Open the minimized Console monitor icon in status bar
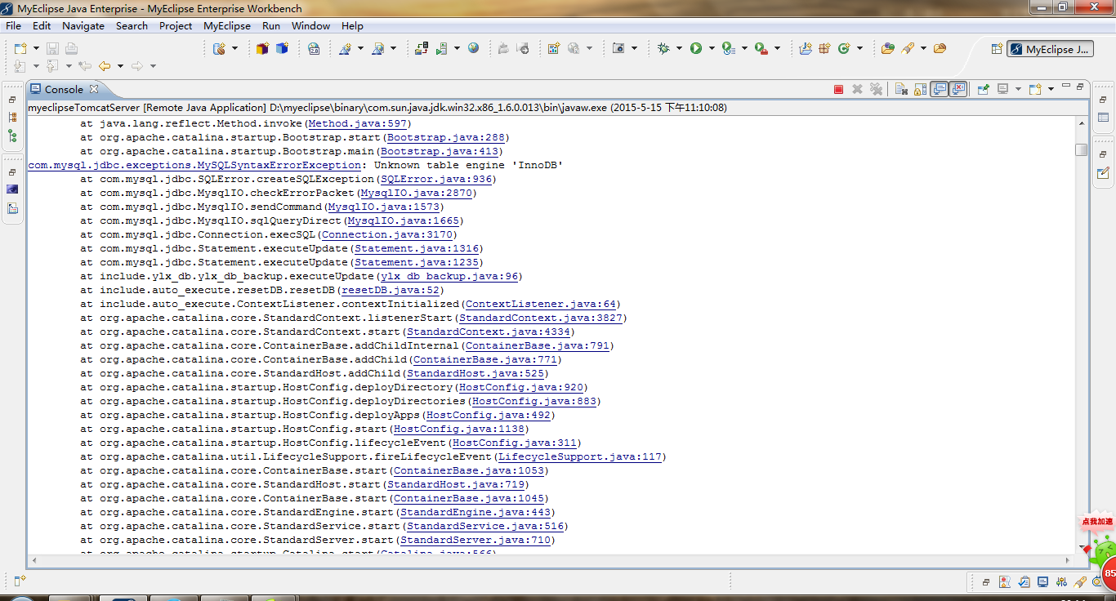The image size is (1116, 601). pyautogui.click(x=1042, y=582)
